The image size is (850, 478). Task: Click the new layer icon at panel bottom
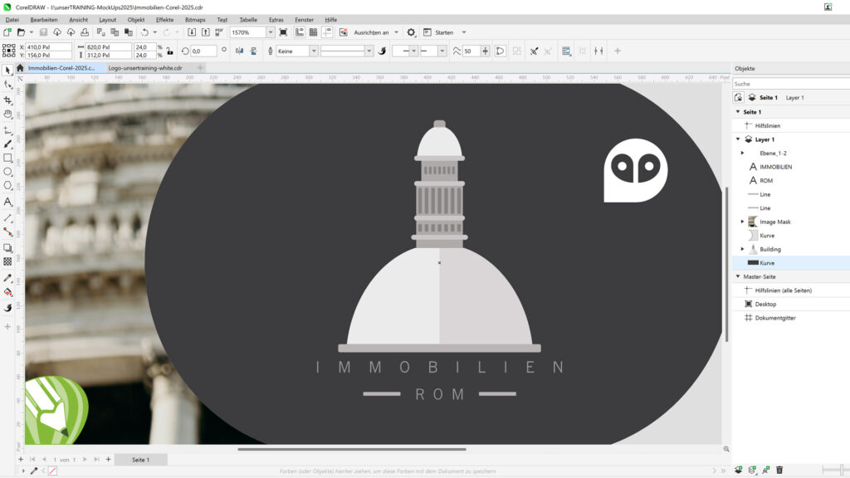pos(738,470)
